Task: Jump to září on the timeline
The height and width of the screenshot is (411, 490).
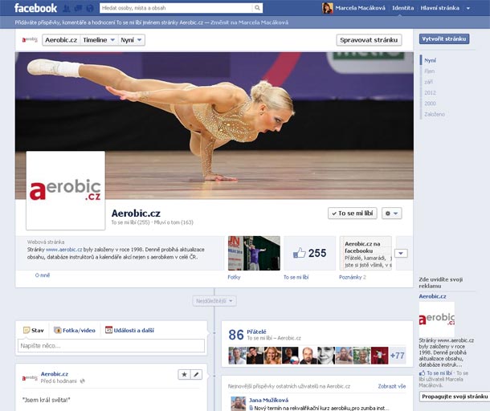Action: 428,82
